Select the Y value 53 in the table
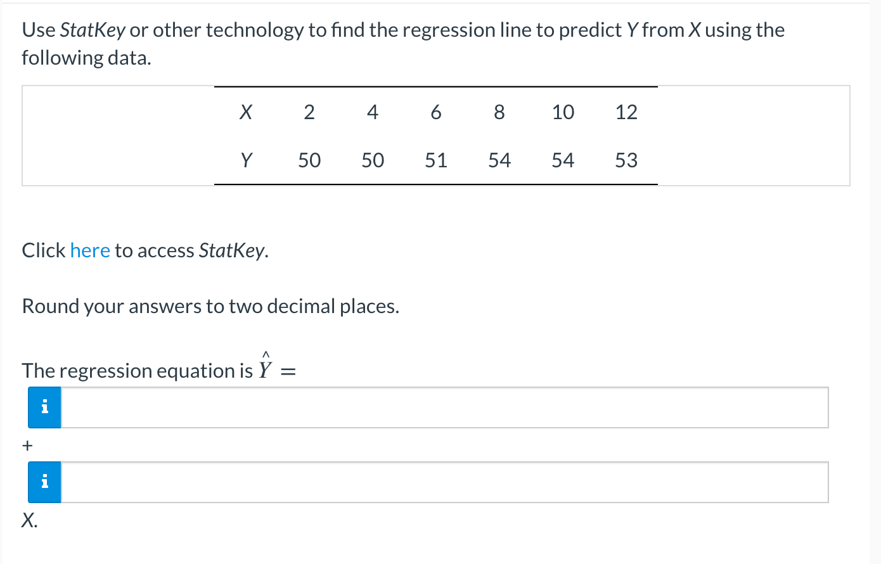881x564 pixels. 626,160
